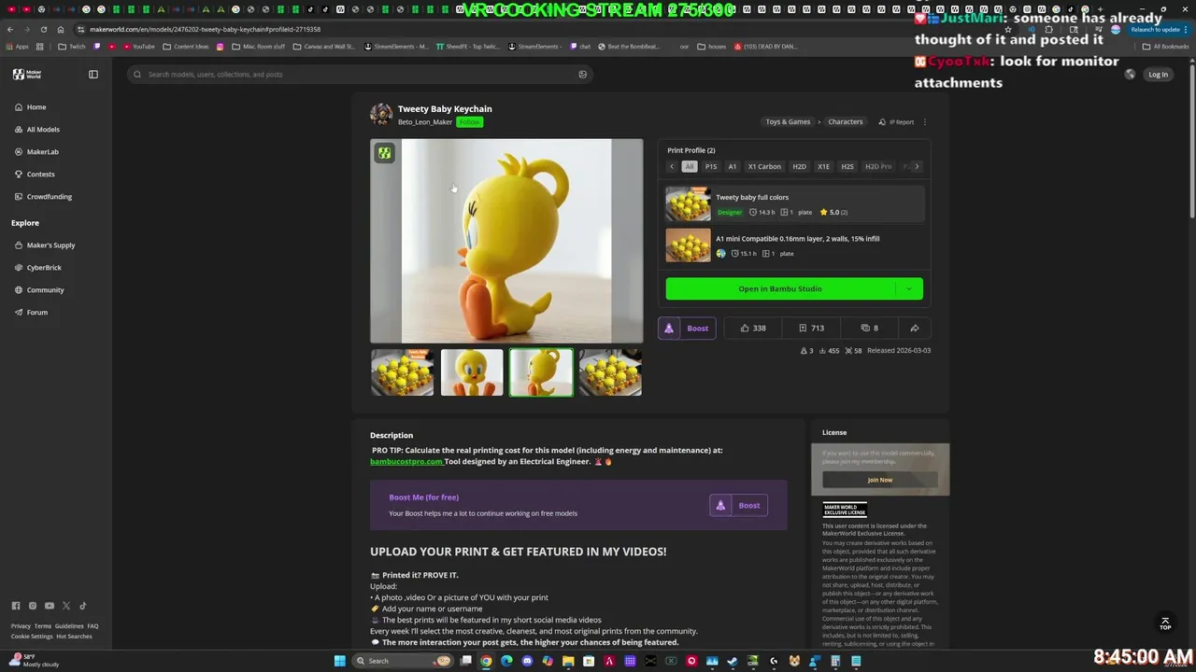1196x672 pixels.
Task: Open the Privacy link in the footer
Action: 21,626
